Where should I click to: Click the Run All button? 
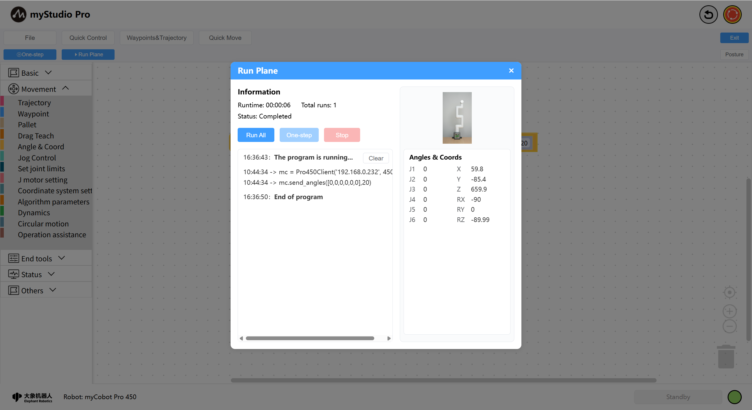[x=256, y=135]
